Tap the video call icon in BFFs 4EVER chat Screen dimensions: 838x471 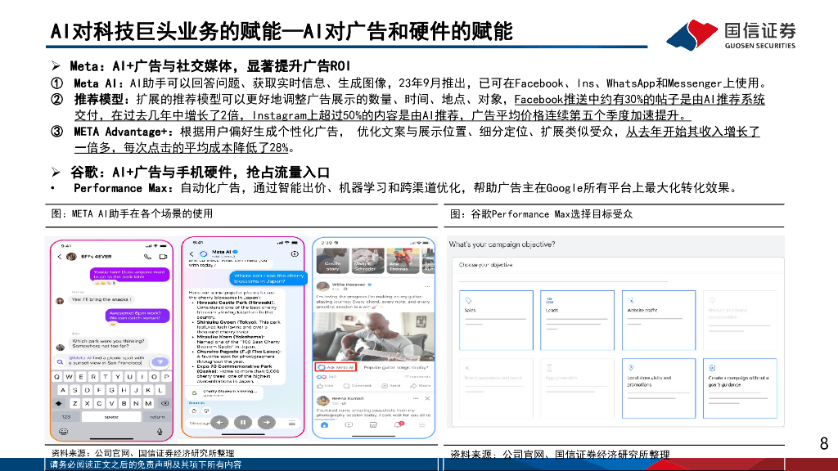(x=164, y=257)
